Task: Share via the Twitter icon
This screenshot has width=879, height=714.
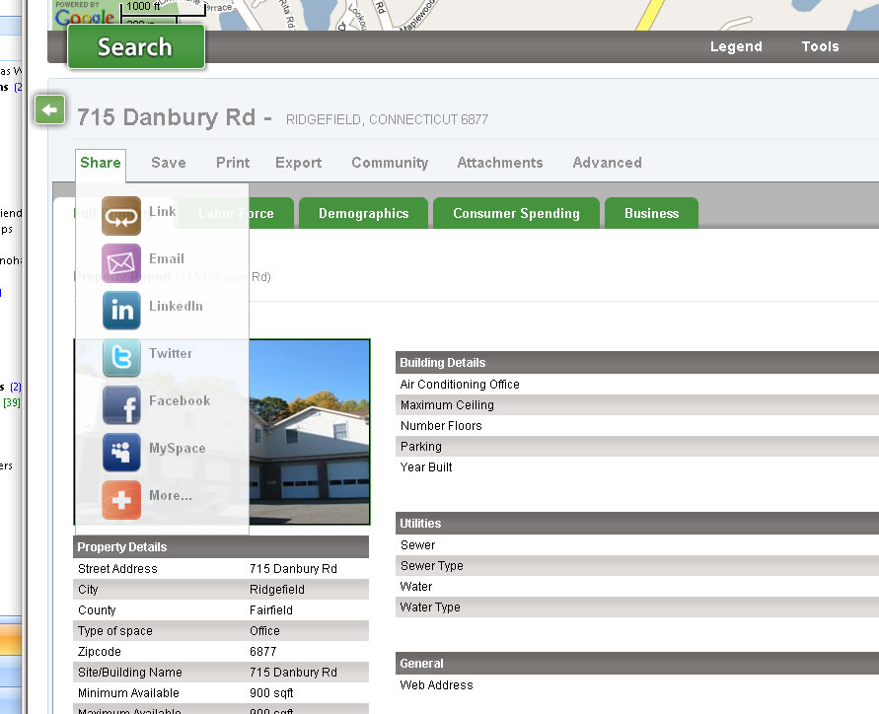Action: point(121,358)
